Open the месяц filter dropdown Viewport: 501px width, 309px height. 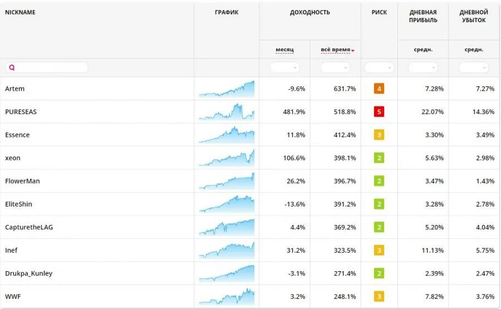click(x=284, y=67)
